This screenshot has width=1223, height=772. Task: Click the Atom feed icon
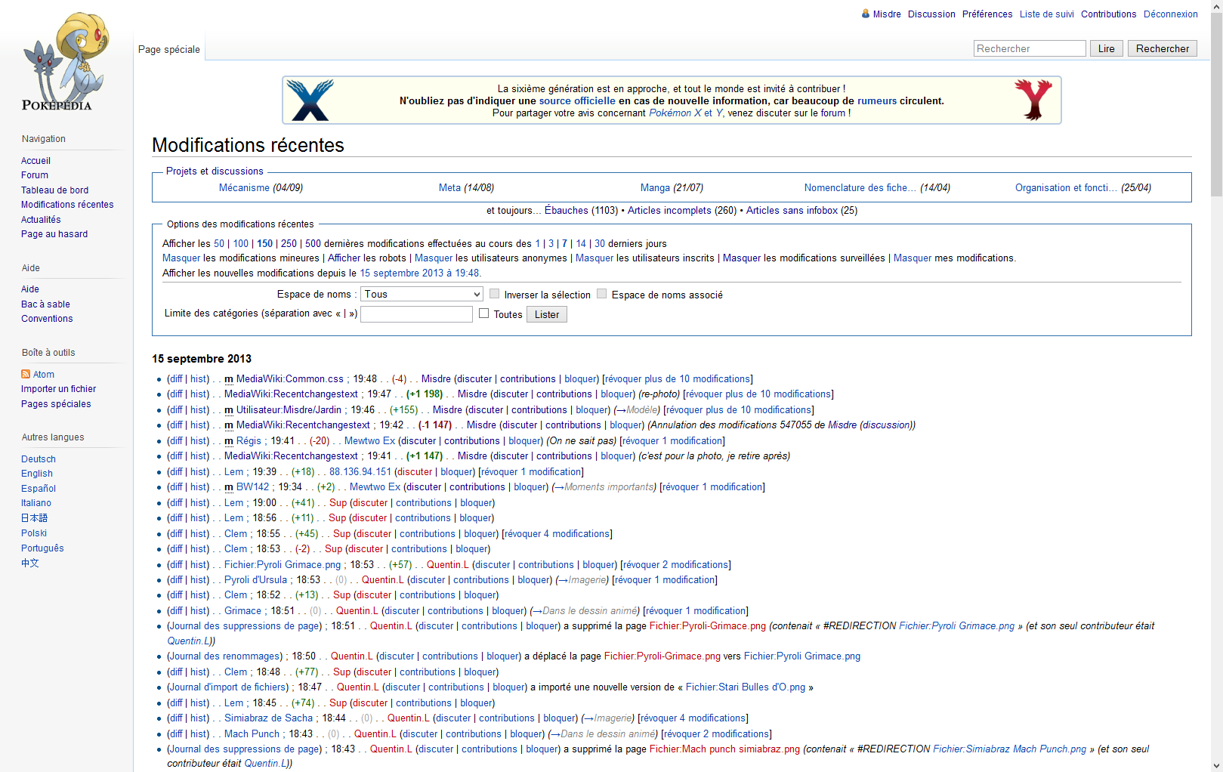tap(26, 375)
